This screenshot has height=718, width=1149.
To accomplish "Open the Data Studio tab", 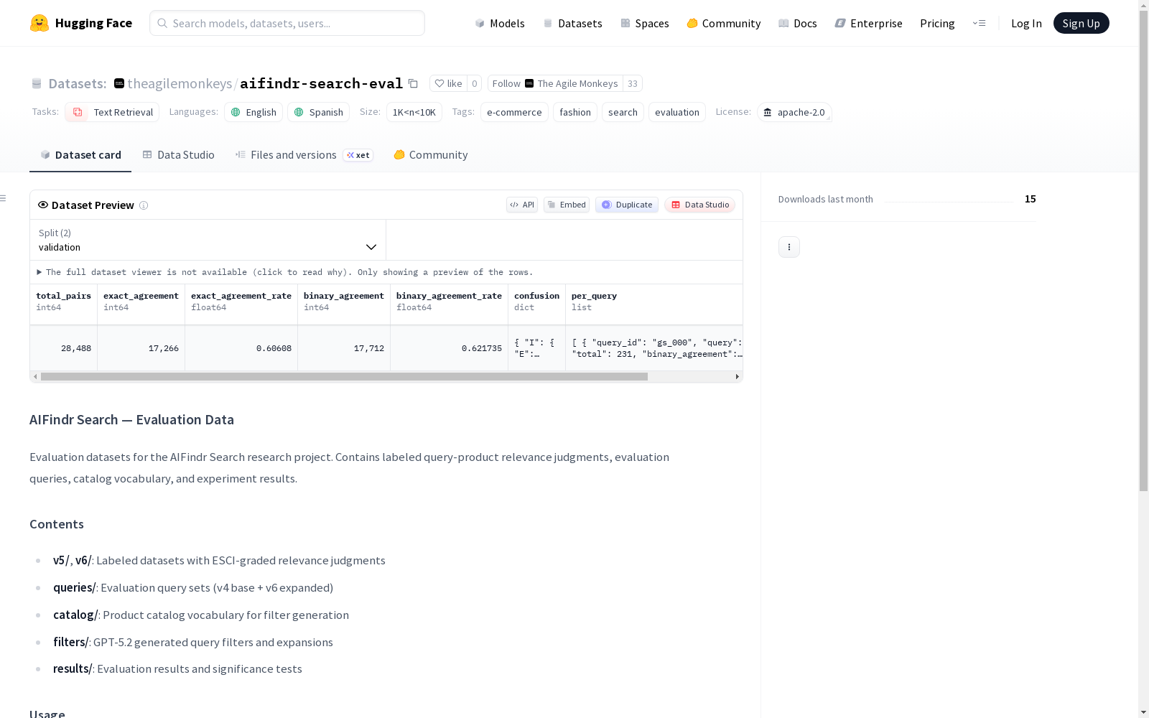I will click(178, 154).
